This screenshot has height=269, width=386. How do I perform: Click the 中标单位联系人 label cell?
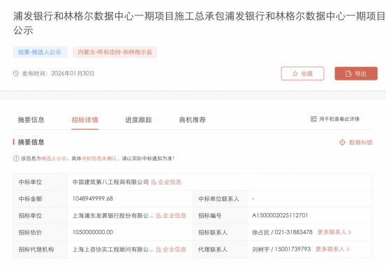(x=220, y=199)
